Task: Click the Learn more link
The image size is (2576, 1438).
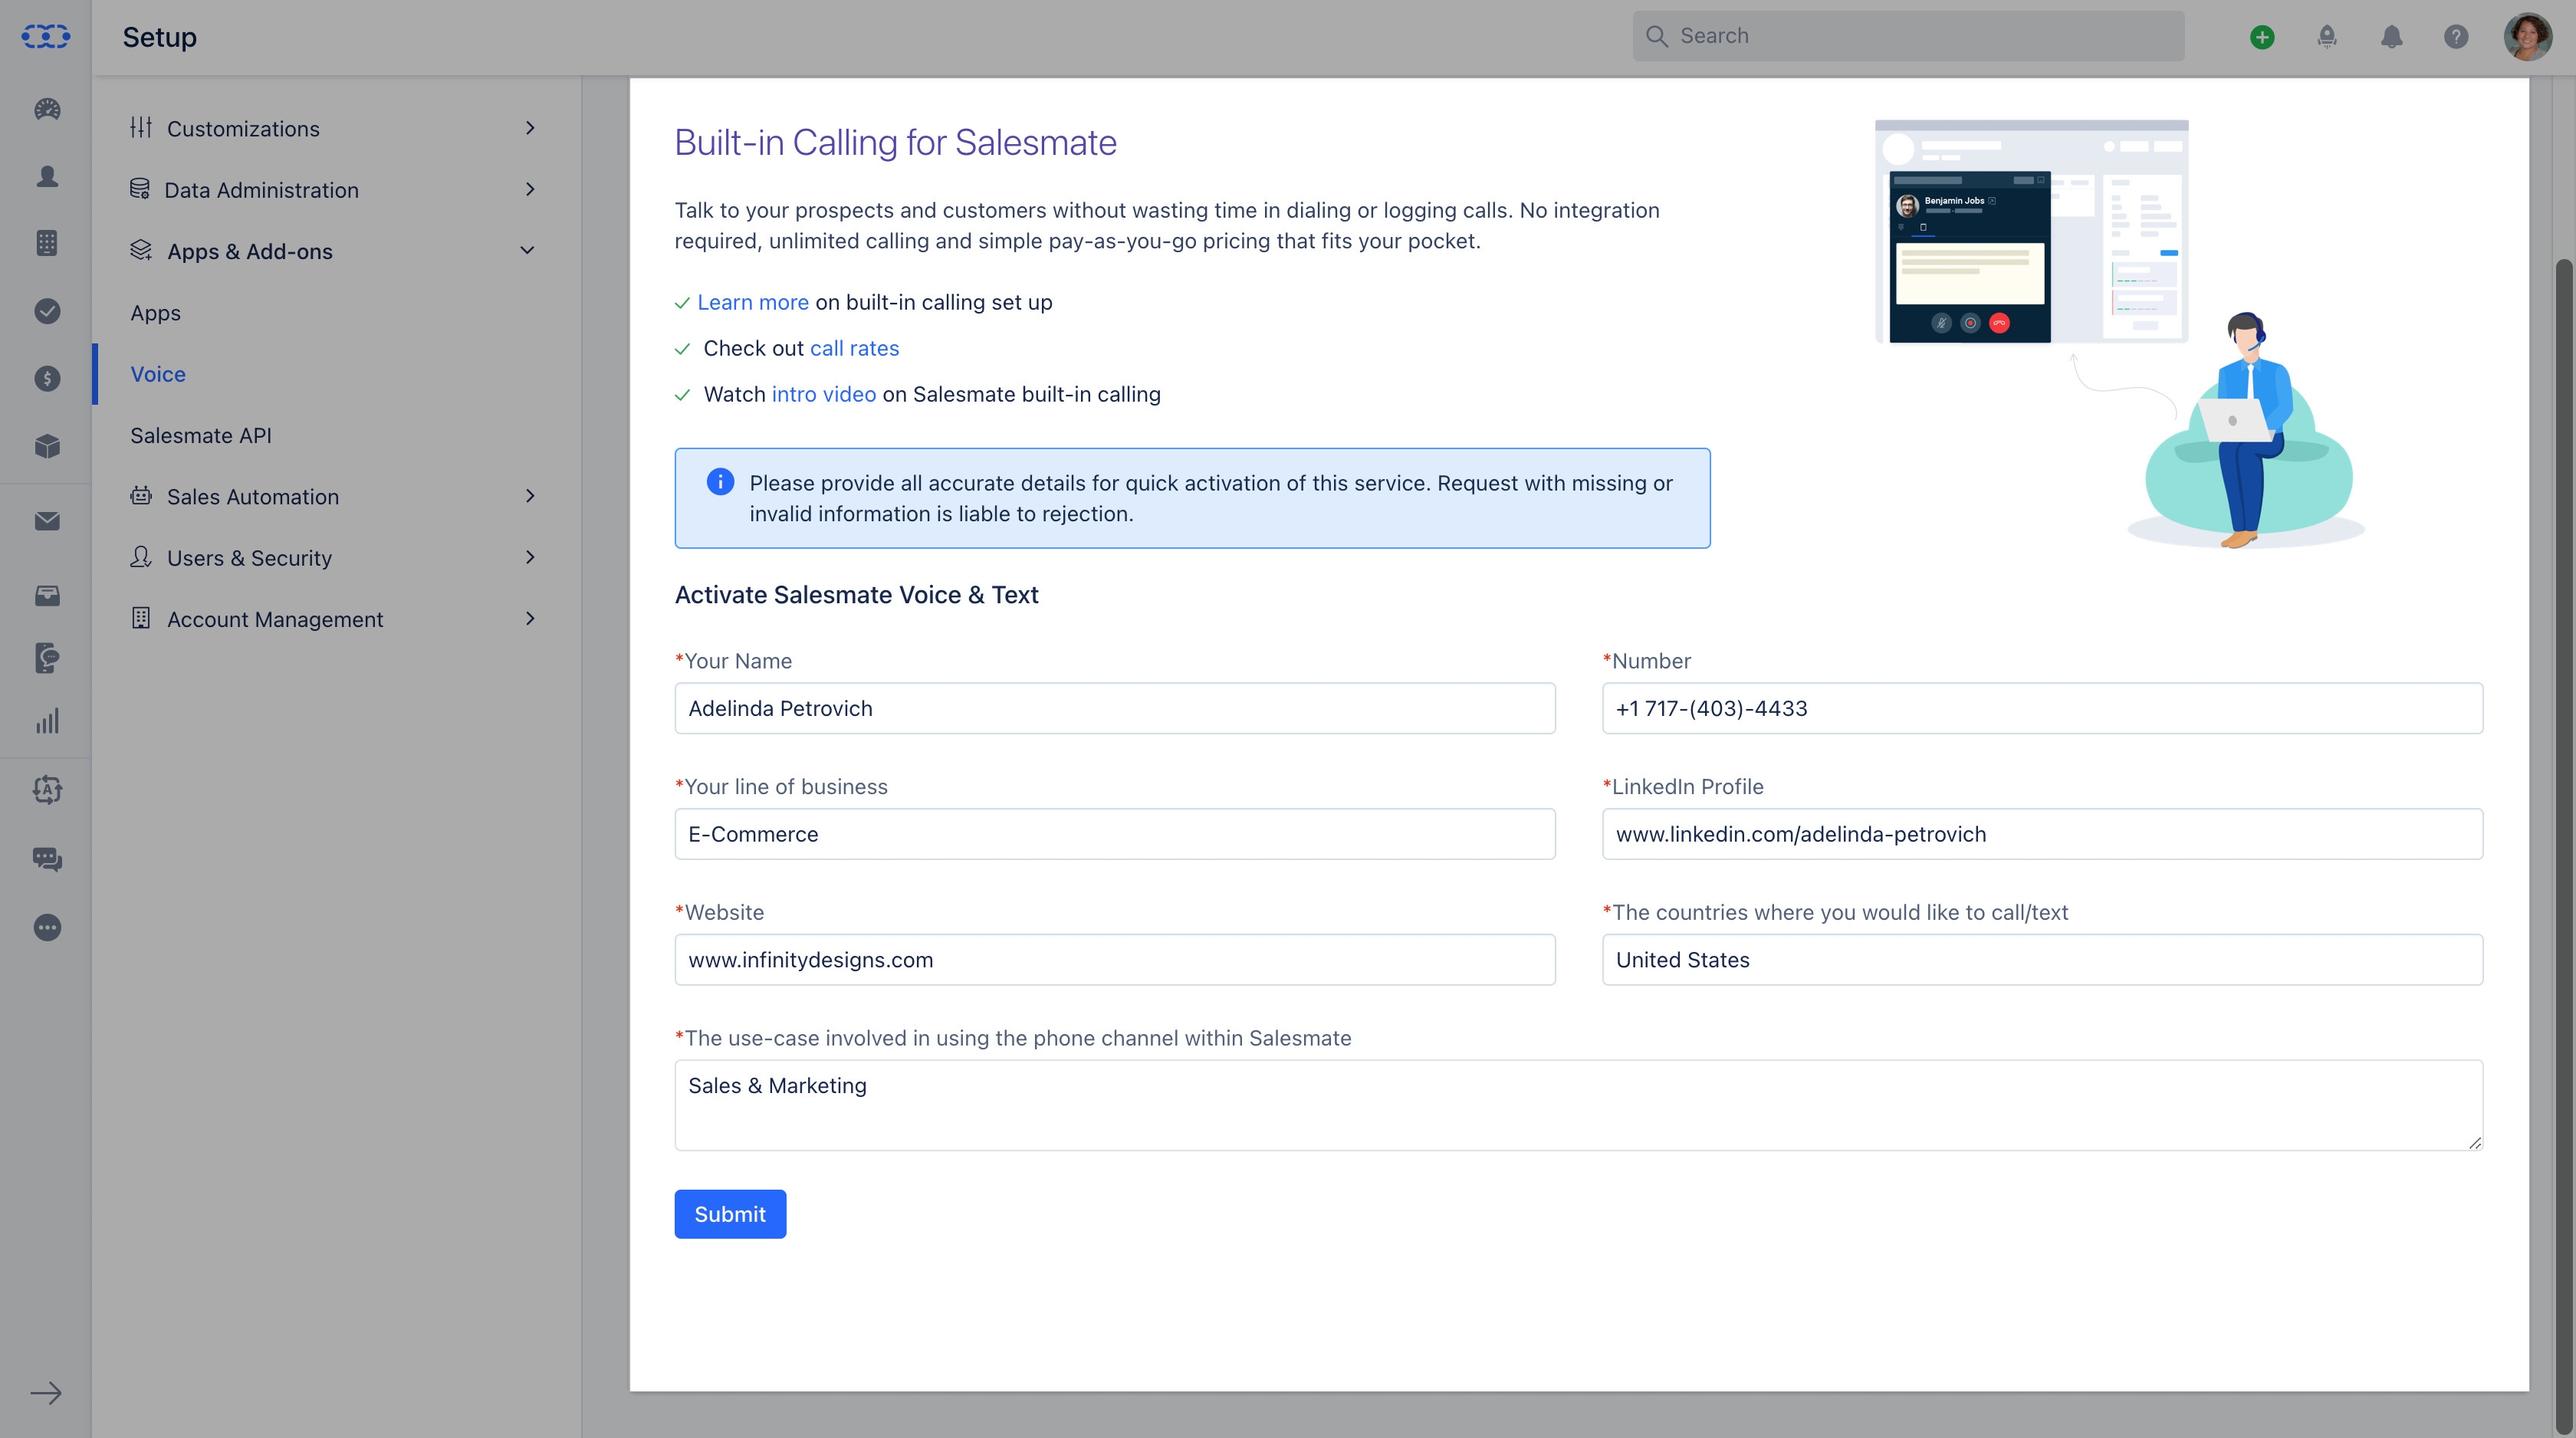Action: (753, 302)
